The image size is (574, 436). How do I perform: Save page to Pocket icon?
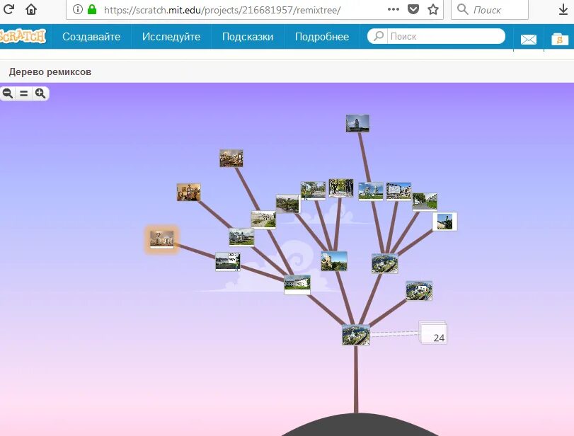point(413,9)
